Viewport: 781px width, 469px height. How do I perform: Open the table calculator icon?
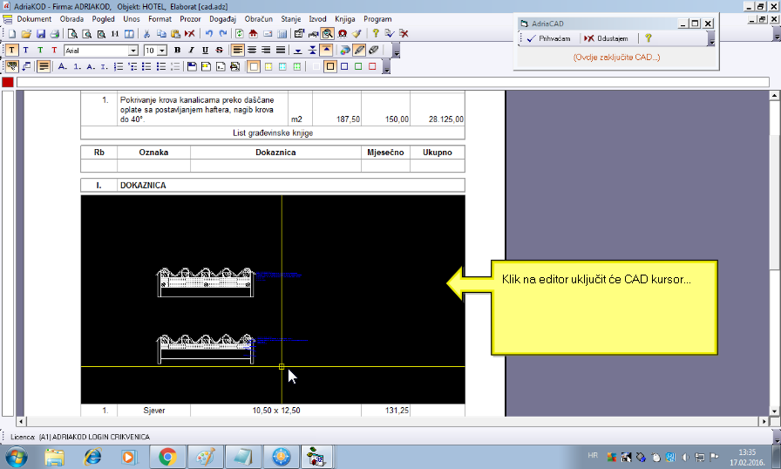[x=282, y=34]
